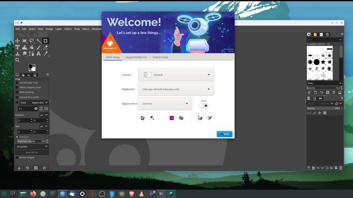Click the Auto Shrink button

click(x=32, y=152)
